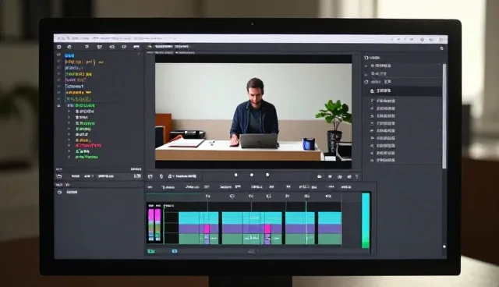Toggle the round icon in the lower-left panel
The height and width of the screenshot is (287, 499).
(59, 192)
